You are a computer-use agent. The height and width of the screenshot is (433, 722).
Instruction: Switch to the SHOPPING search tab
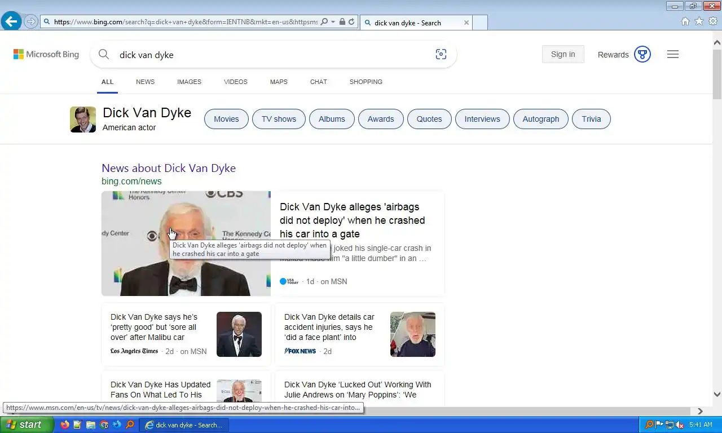pos(366,82)
